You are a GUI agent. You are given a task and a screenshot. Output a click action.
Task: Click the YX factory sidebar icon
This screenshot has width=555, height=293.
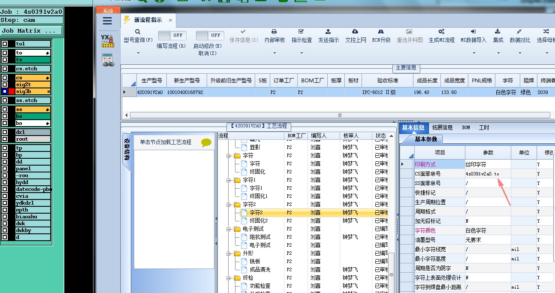pos(107,41)
